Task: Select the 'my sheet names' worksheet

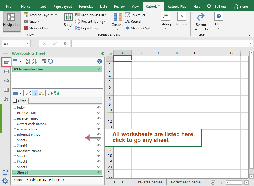Action: tap(29, 151)
